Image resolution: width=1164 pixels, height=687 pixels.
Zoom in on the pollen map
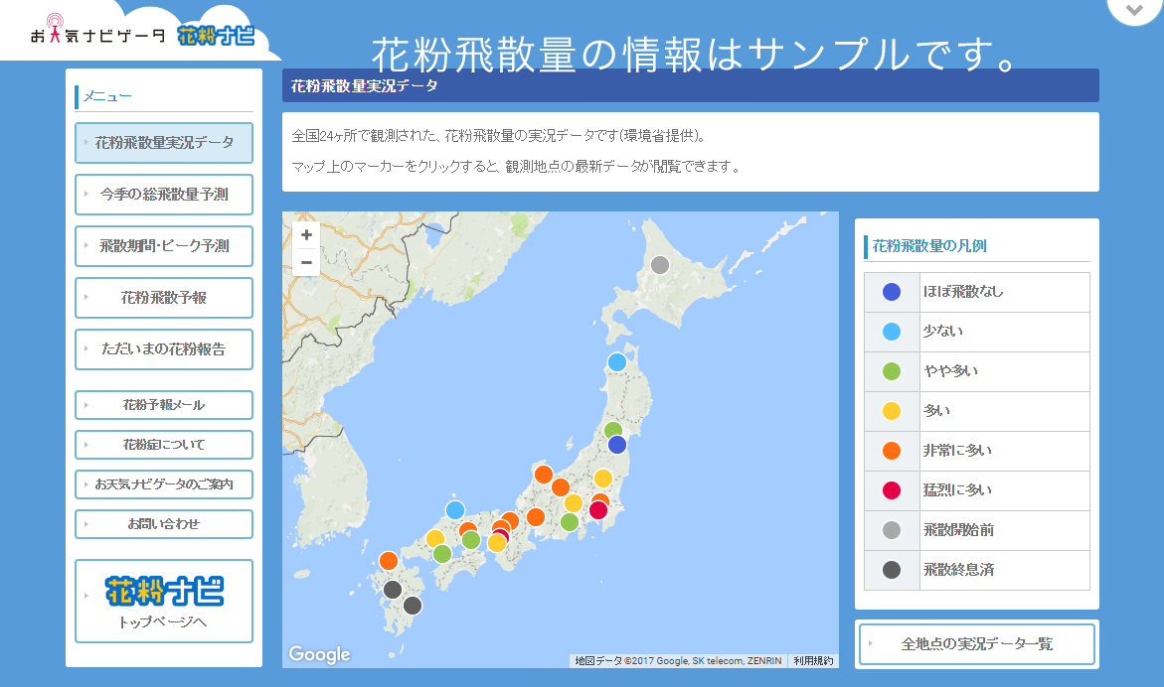click(306, 235)
